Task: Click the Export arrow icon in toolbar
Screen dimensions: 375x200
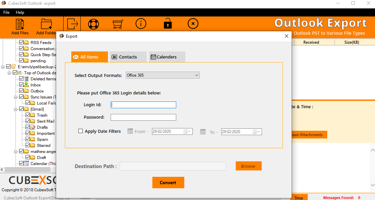Action: pyautogui.click(x=72, y=24)
